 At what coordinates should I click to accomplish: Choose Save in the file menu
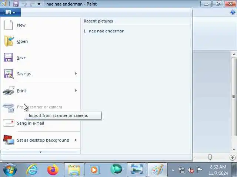(40, 58)
